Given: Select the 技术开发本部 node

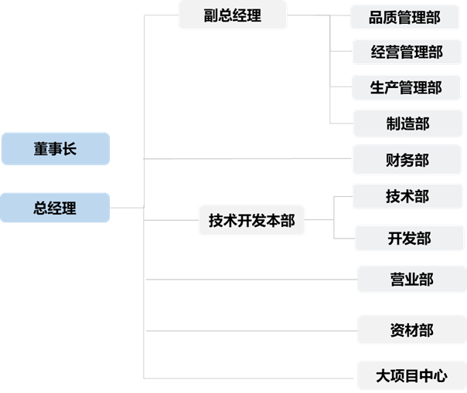Looking at the screenshot, I should click(251, 221).
